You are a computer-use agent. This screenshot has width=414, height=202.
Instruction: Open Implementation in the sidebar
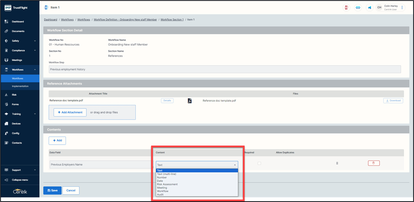[20, 86]
